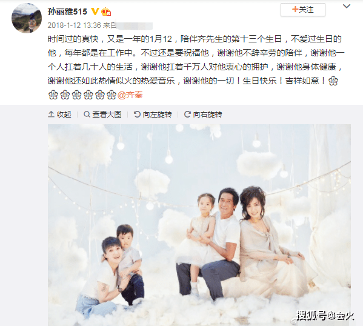Select the 向右旋转 toolbar option

click(203, 115)
